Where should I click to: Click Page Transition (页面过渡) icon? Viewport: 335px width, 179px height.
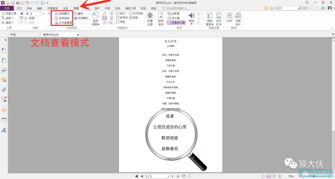point(150,19)
